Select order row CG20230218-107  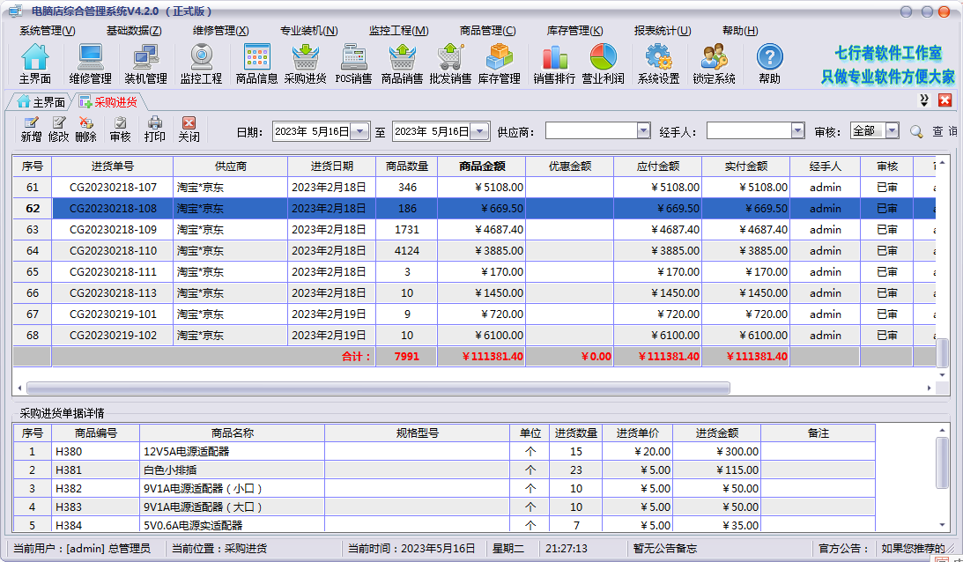click(x=474, y=188)
